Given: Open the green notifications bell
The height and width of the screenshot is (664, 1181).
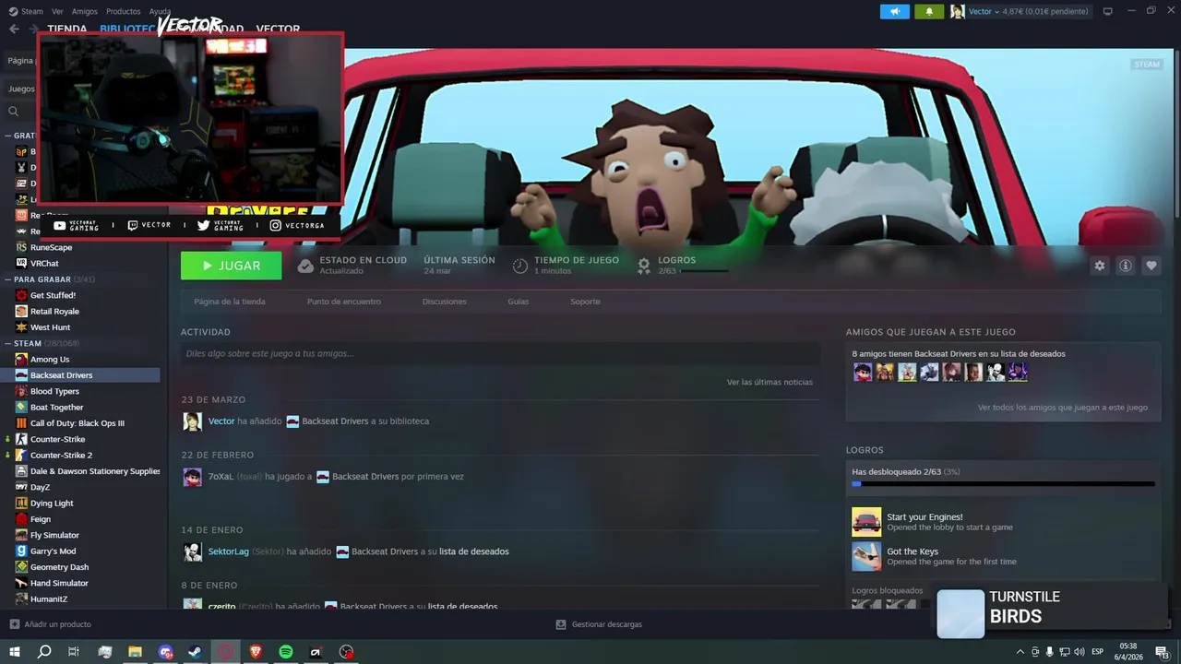Looking at the screenshot, I should 929,11.
